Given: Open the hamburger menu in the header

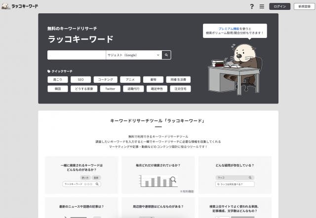Looking at the screenshot, I should [262, 6].
